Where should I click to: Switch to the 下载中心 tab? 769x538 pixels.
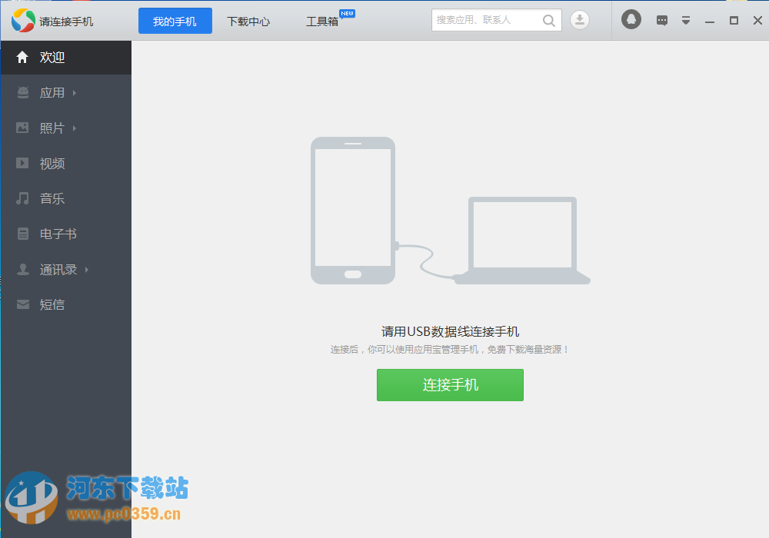pyautogui.click(x=248, y=22)
